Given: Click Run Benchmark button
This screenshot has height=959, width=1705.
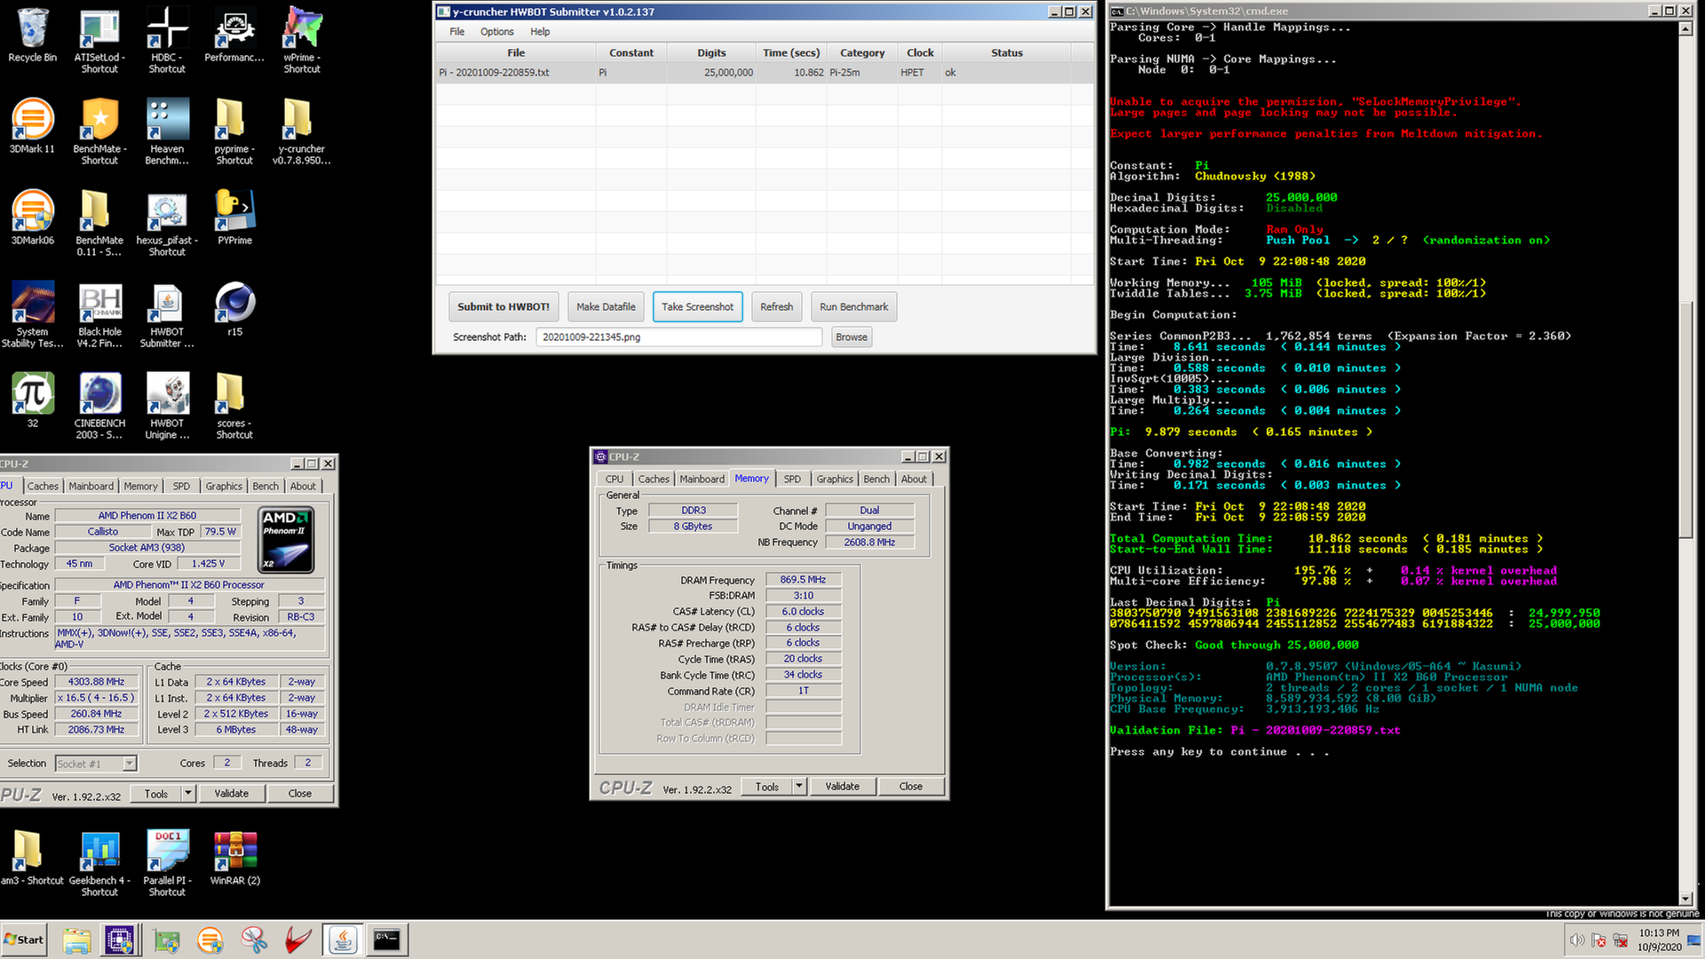Looking at the screenshot, I should tap(853, 307).
